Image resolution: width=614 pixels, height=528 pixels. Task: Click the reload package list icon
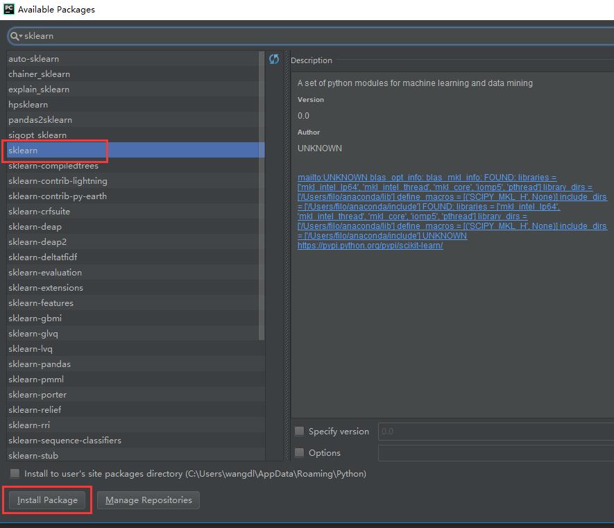click(274, 59)
